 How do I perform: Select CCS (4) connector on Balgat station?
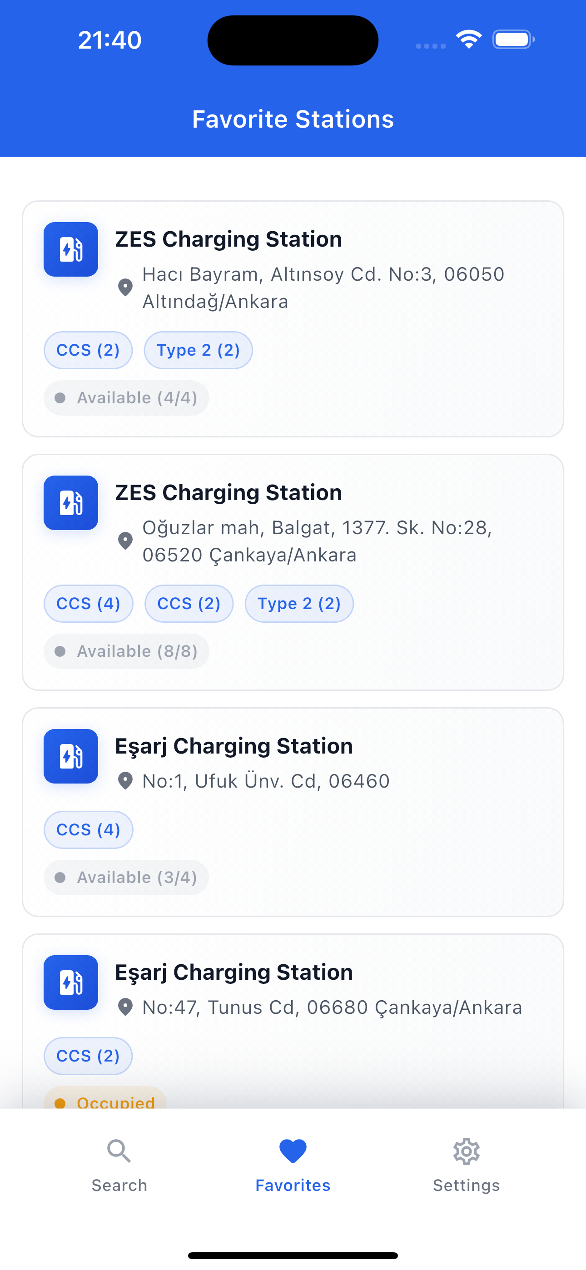click(x=89, y=604)
